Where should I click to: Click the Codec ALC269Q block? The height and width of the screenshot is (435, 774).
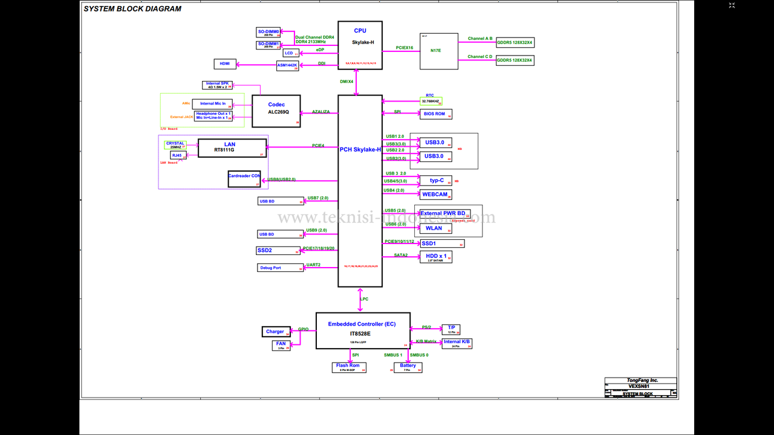[x=276, y=111]
